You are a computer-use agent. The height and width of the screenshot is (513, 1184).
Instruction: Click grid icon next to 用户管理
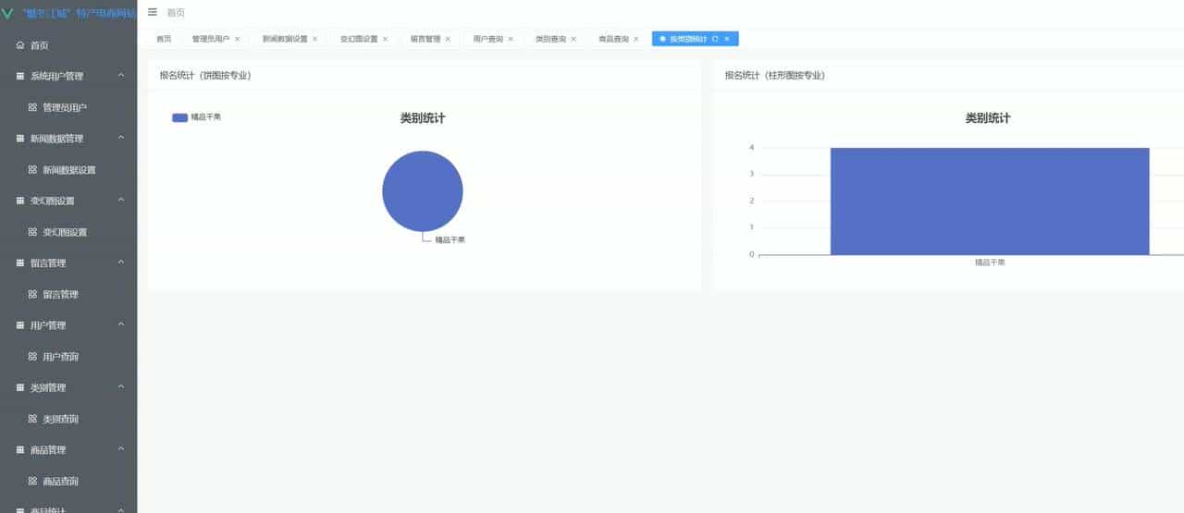20,325
